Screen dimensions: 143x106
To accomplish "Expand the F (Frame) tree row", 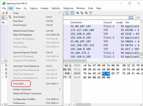I will click(x=3, y=66).
